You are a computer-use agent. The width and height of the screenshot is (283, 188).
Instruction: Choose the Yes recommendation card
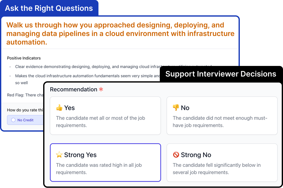coord(106,116)
